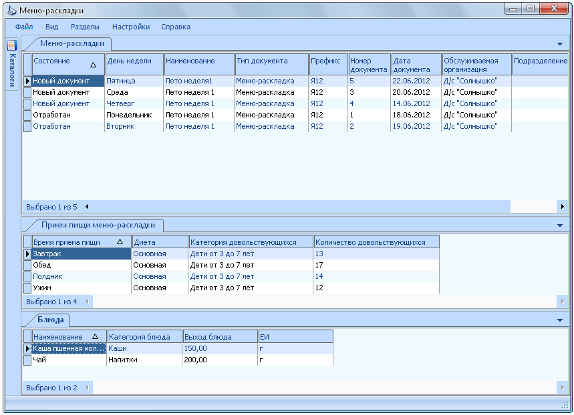Click the documents table horizontal scrollbar track
This screenshot has width=574, height=415.
[534, 207]
